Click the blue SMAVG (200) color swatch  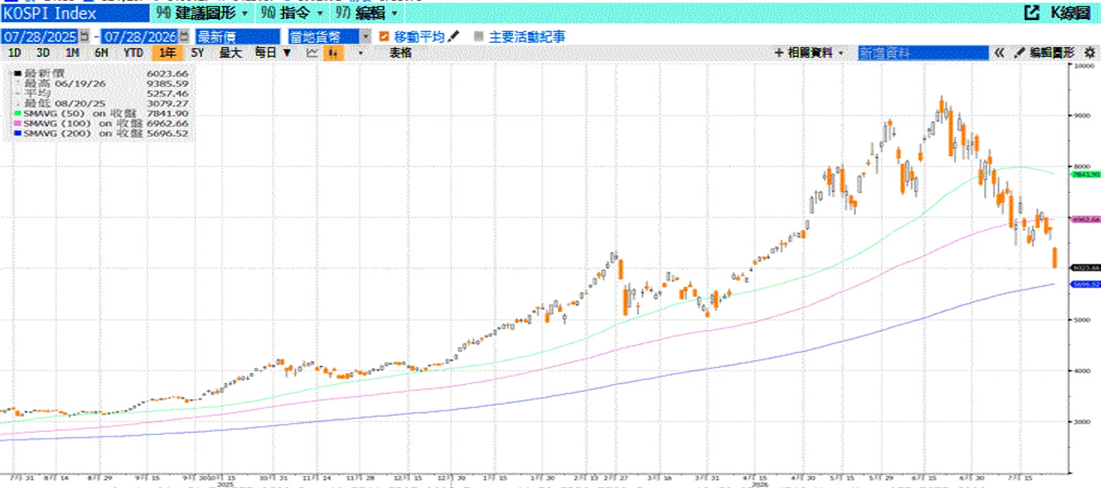click(x=18, y=133)
